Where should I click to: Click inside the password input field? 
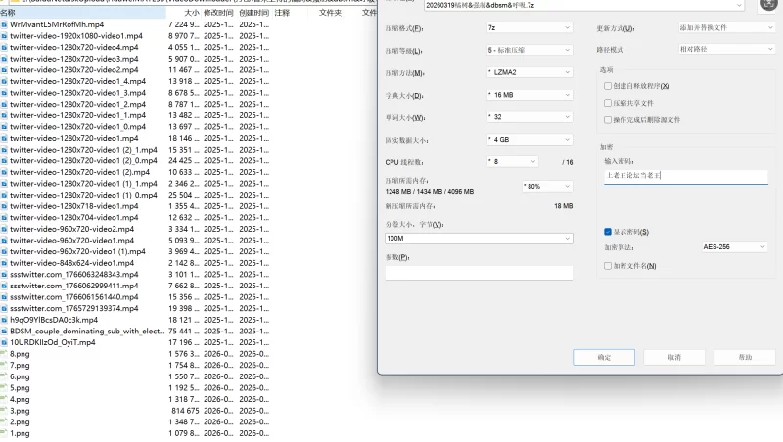[x=686, y=176]
